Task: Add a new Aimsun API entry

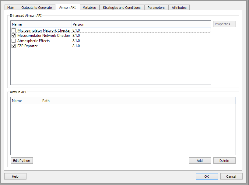Action: click(x=200, y=160)
